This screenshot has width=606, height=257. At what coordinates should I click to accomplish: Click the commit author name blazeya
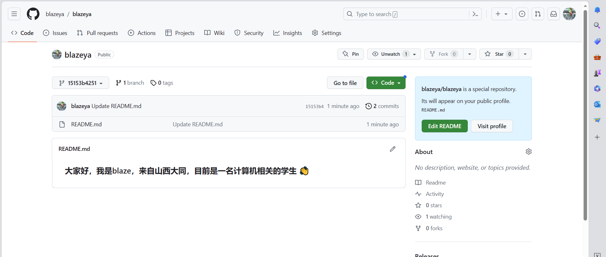click(80, 106)
